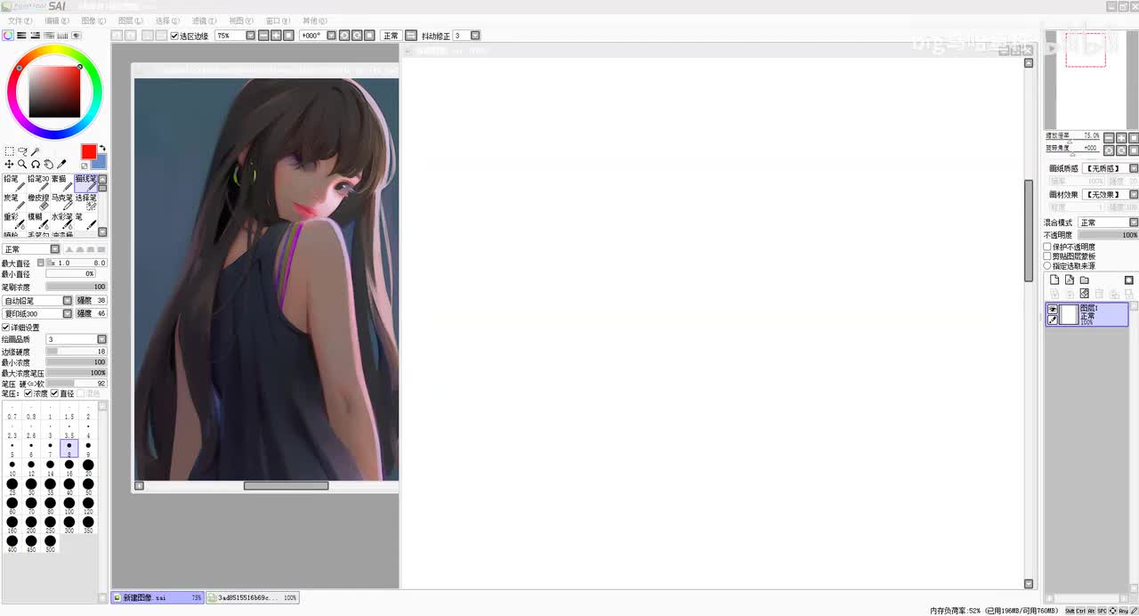Create a new layer folder

pos(1085,280)
